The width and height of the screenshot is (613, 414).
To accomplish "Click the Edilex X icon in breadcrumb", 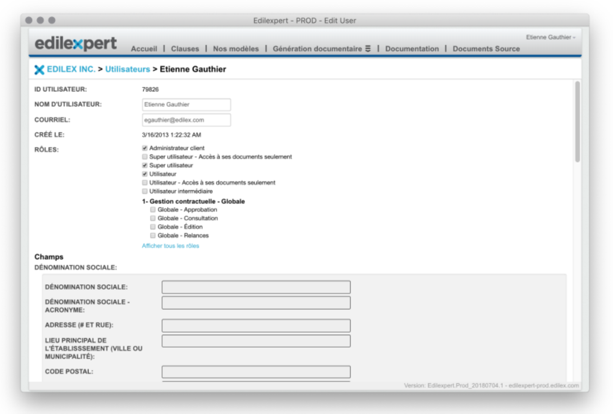I will coord(39,70).
